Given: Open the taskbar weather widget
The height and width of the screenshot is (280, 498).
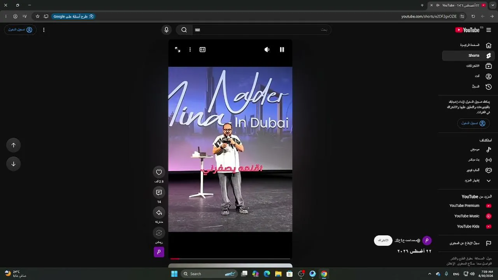Looking at the screenshot, I should point(16,274).
